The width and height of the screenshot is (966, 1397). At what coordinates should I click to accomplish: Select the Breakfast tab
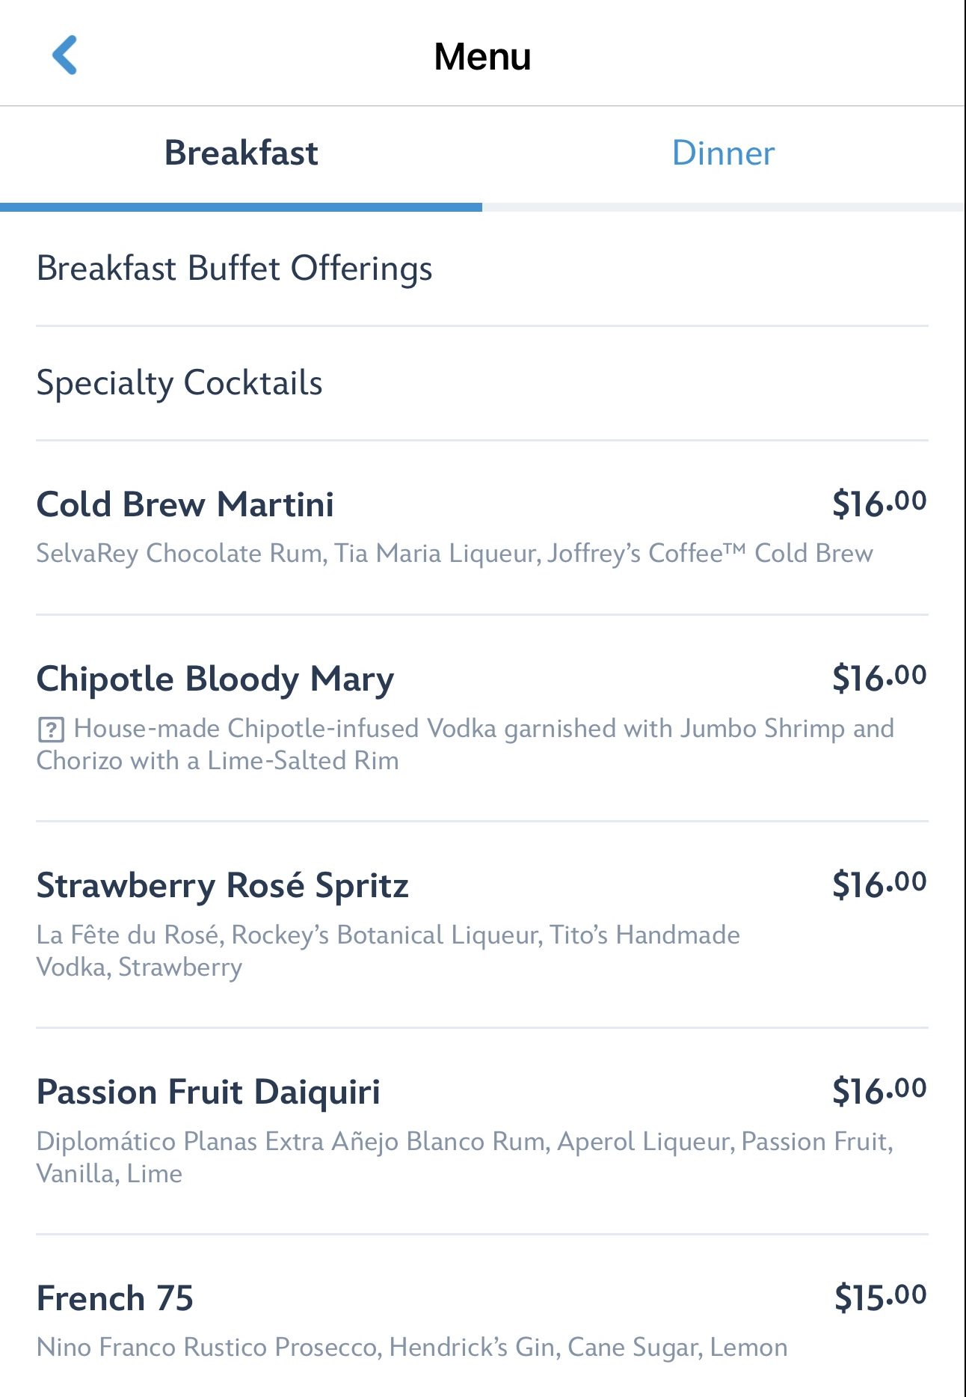(241, 153)
